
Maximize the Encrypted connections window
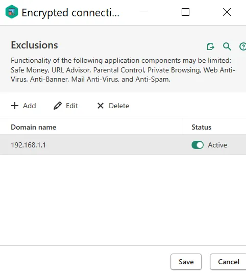click(185, 12)
